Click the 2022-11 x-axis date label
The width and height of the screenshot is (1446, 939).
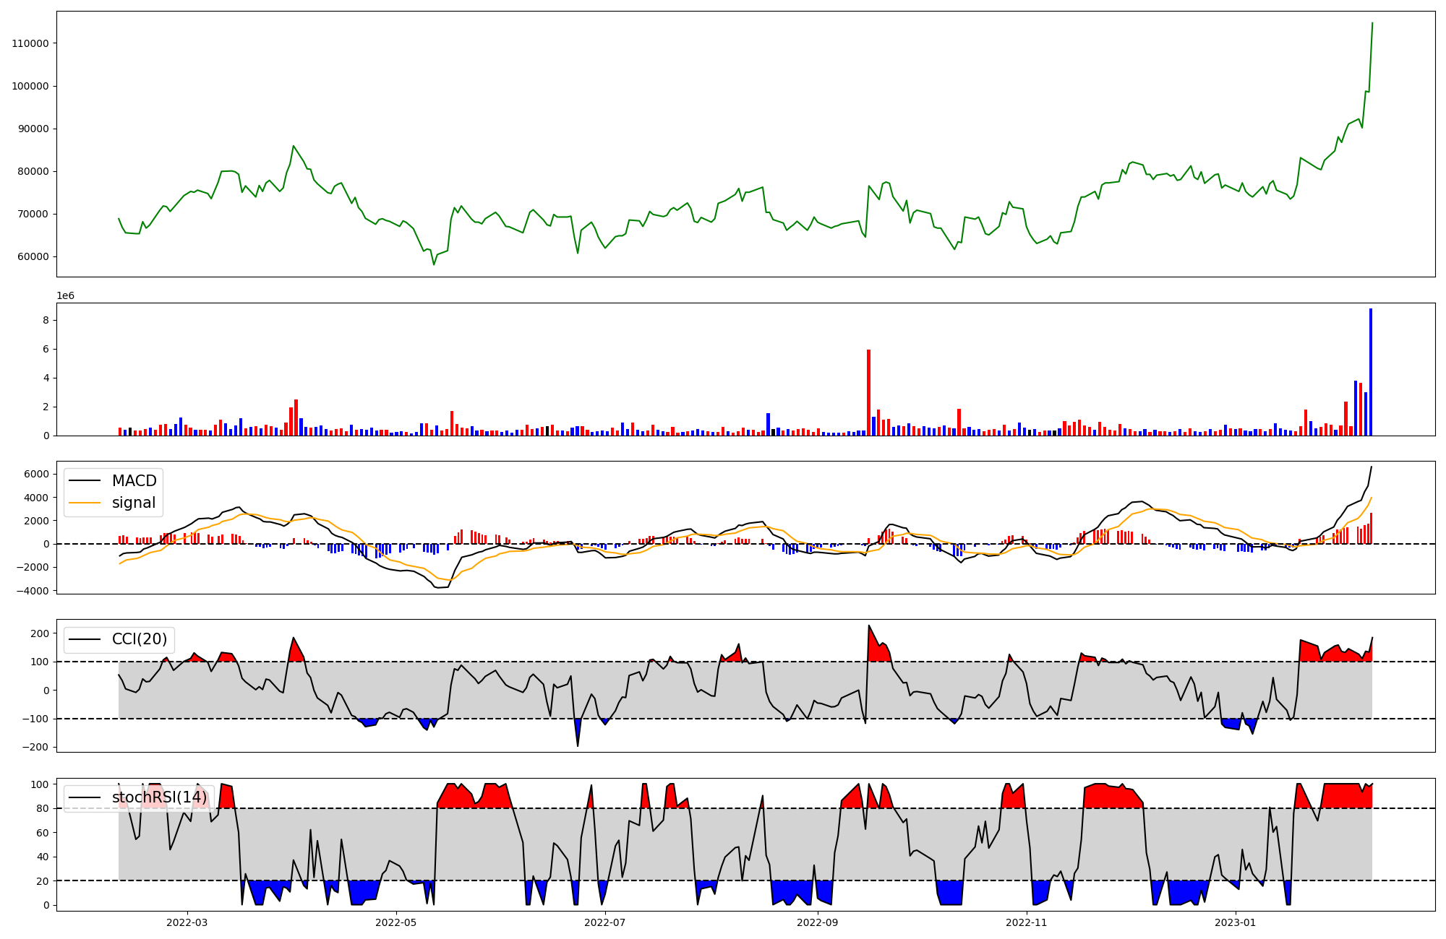[x=1027, y=922]
